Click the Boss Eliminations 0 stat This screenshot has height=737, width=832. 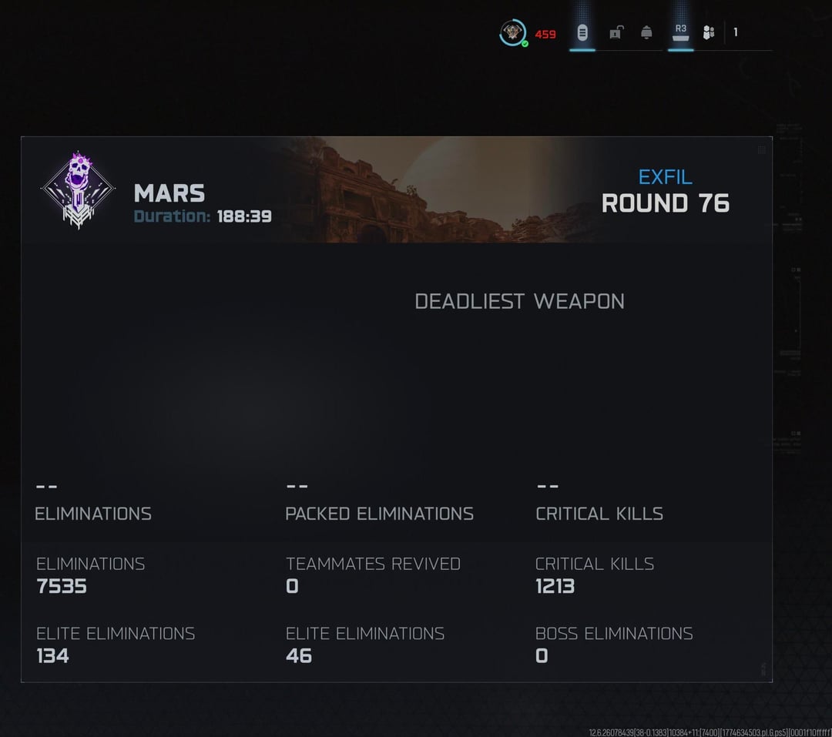614,645
